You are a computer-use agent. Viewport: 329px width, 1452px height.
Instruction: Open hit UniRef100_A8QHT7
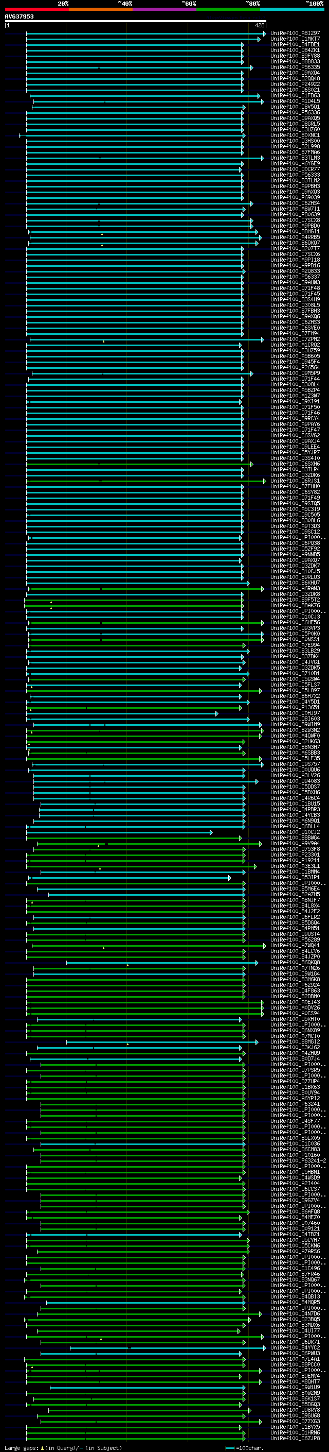[x=295, y=1381]
